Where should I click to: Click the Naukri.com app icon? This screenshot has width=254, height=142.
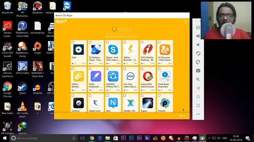coord(96,103)
